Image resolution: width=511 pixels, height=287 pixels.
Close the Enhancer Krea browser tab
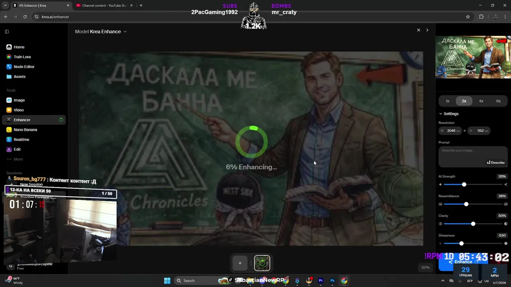click(68, 6)
